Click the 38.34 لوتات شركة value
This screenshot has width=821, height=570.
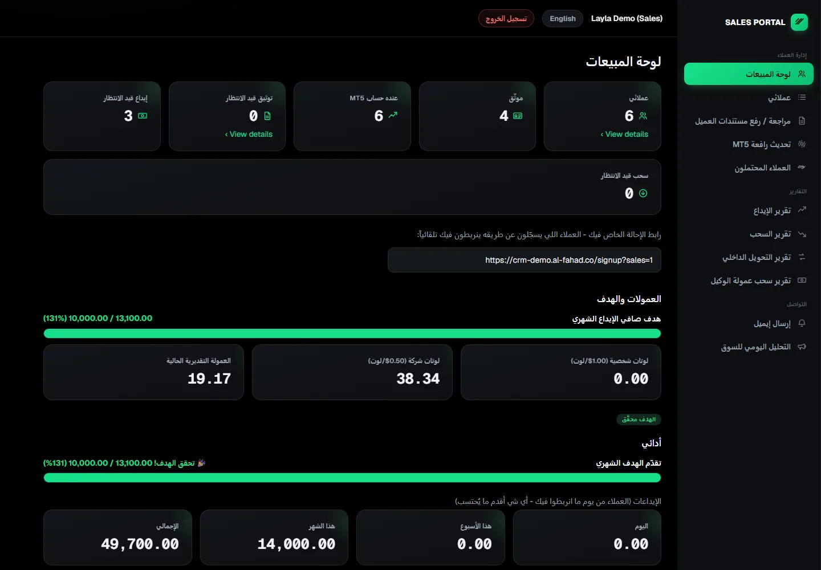[418, 378]
